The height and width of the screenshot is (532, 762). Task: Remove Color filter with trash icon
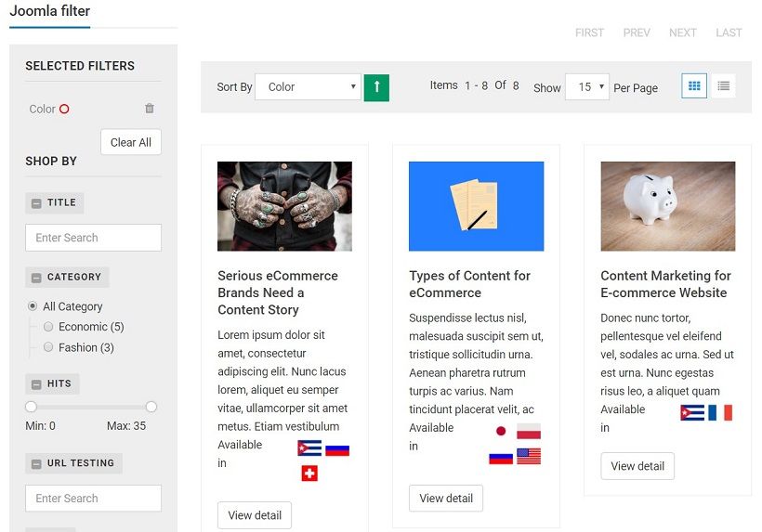(x=150, y=109)
